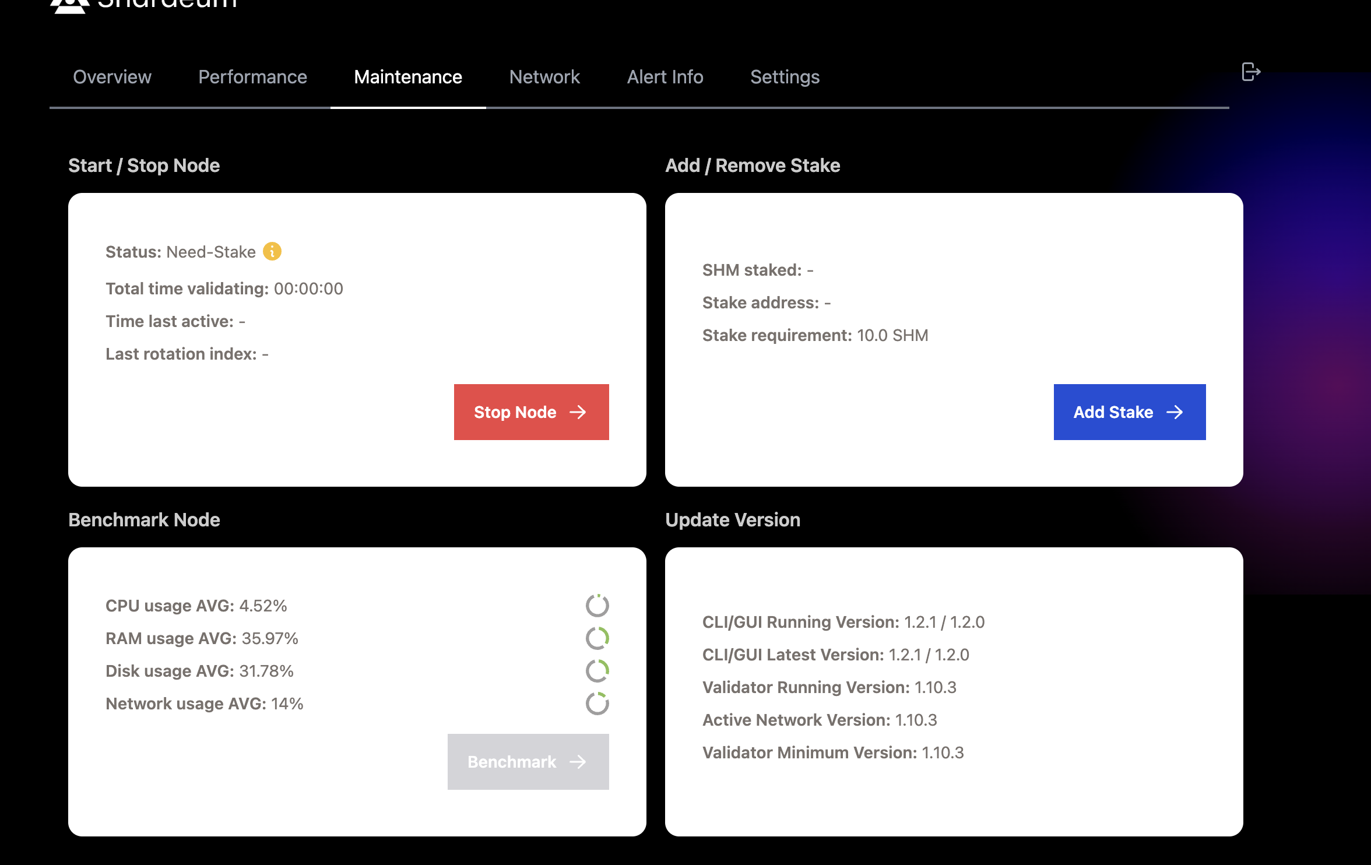Image resolution: width=1371 pixels, height=865 pixels.
Task: Click the yellow info icon beside Need-Stake
Action: [272, 251]
